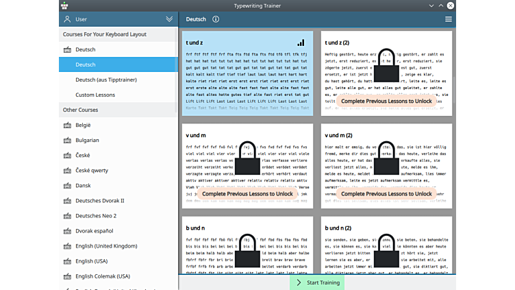Click the keyboard icon beside Bulgarian
Viewport: 515px width, 290px height.
tap(67, 141)
